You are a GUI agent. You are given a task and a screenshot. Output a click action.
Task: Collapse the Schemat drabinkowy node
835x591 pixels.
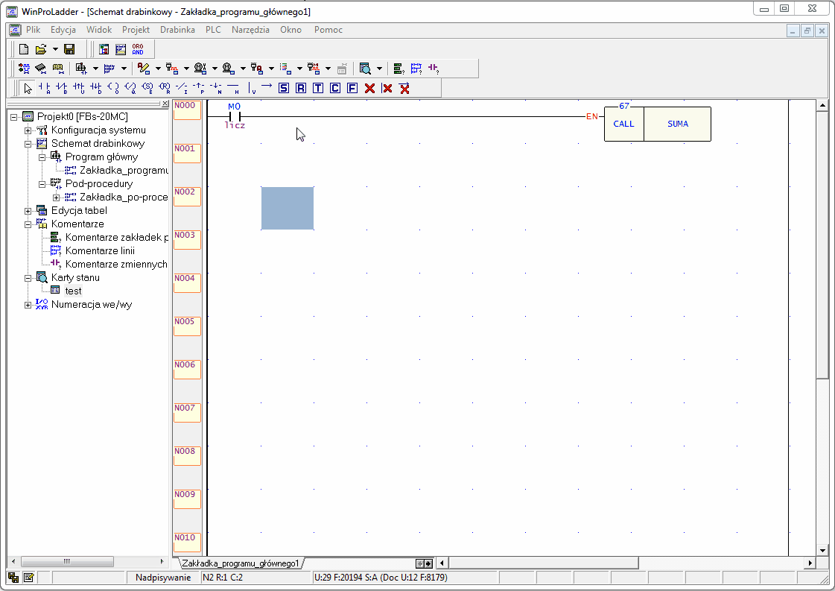coord(28,144)
